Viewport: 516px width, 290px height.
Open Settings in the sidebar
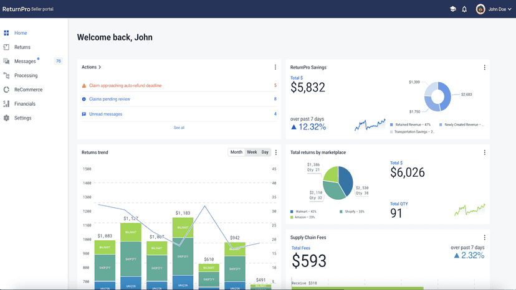pyautogui.click(x=22, y=118)
